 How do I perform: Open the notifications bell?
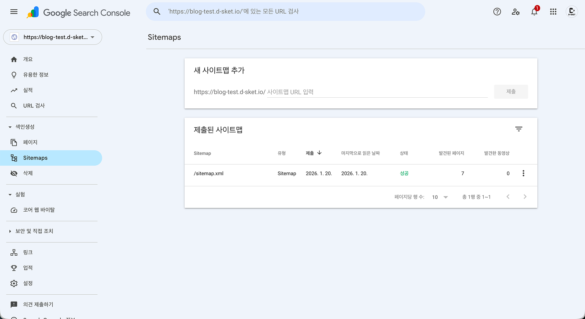pyautogui.click(x=534, y=12)
